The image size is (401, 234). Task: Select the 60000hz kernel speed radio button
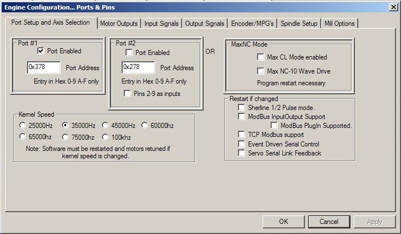point(145,125)
